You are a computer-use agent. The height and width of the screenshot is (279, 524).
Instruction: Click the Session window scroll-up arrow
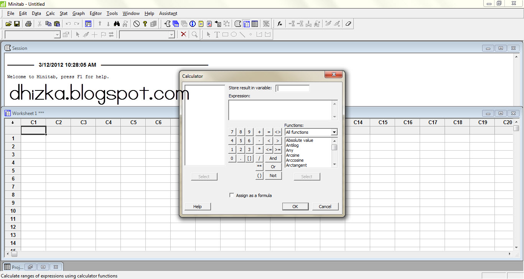click(516, 56)
